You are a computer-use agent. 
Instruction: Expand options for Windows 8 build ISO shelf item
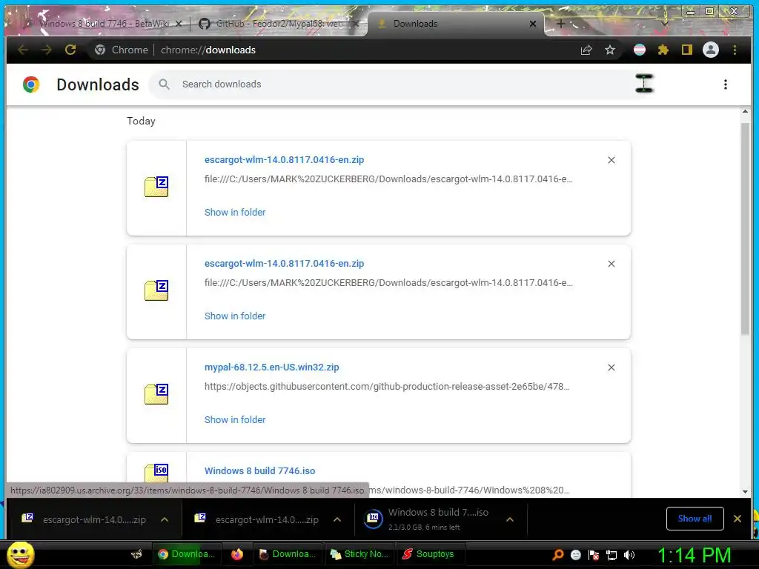pyautogui.click(x=510, y=519)
